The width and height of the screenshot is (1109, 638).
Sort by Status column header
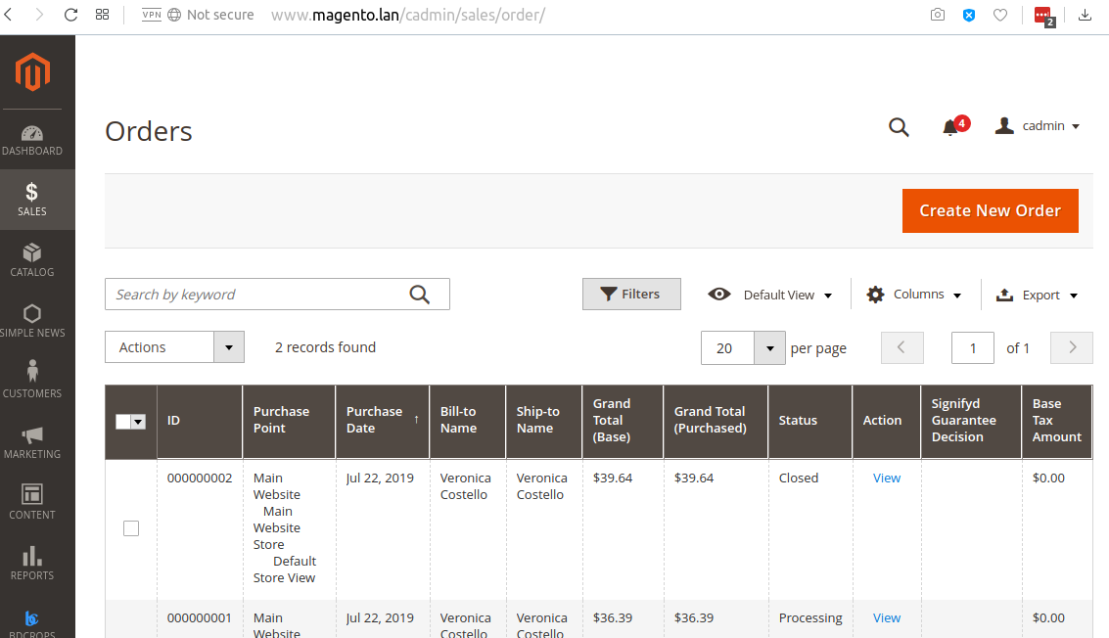[809, 420]
